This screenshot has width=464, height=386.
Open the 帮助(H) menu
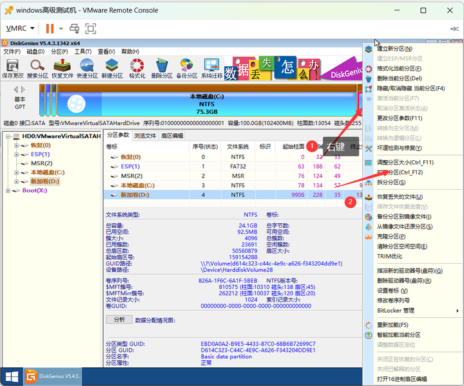(130, 51)
